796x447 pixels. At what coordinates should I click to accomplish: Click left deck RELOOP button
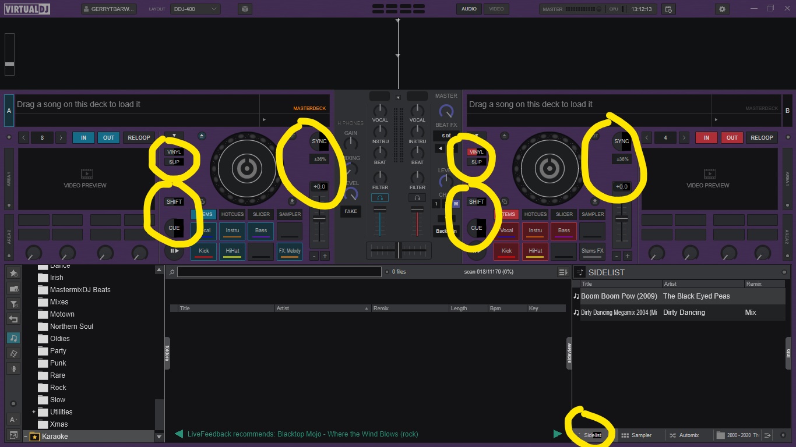coord(139,138)
